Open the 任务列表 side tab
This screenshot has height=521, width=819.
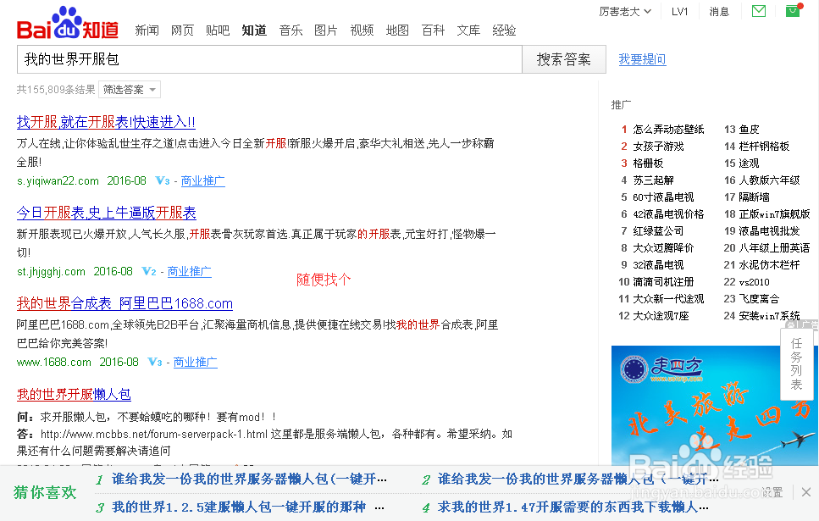click(x=796, y=364)
